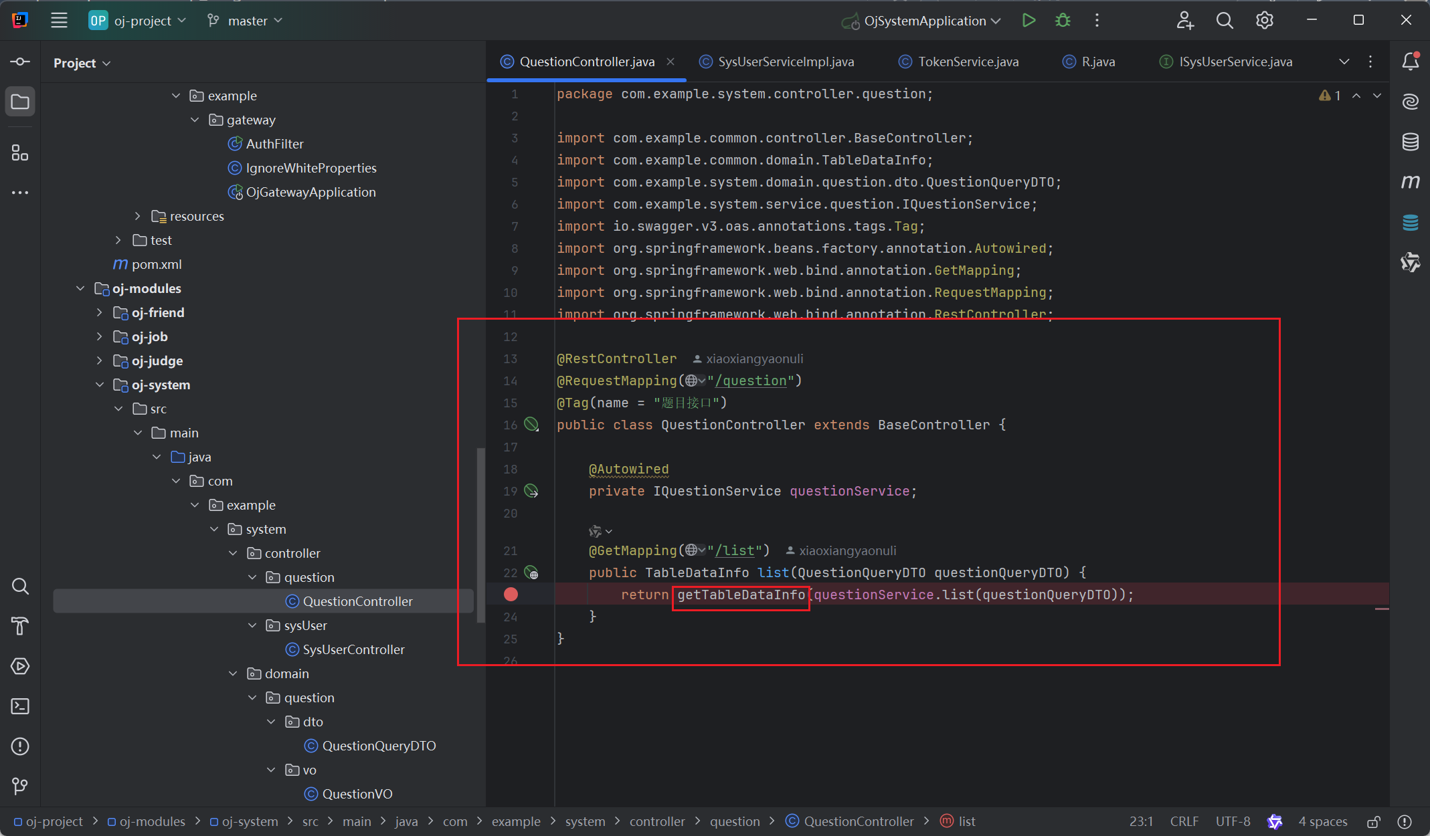Switch to ISysUserService.java tab

pyautogui.click(x=1226, y=62)
